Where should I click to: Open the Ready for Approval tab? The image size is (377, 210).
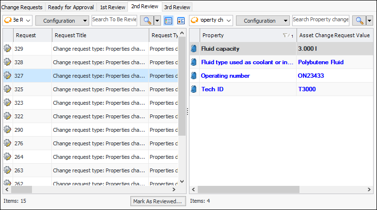tap(71, 7)
